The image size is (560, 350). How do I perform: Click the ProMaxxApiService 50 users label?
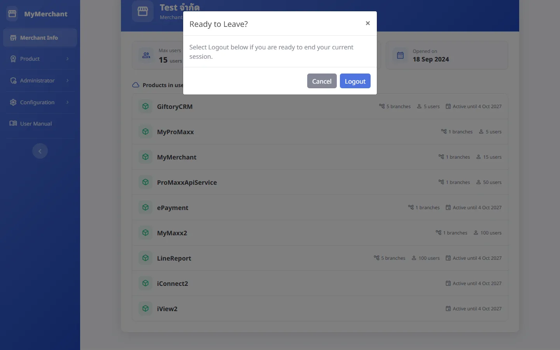point(489,182)
